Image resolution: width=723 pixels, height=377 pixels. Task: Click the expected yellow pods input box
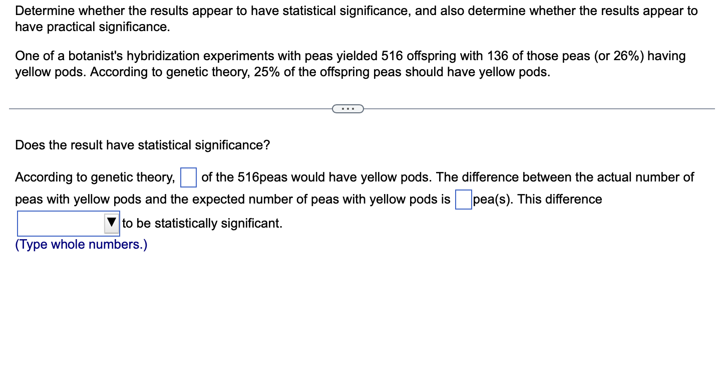click(x=188, y=177)
